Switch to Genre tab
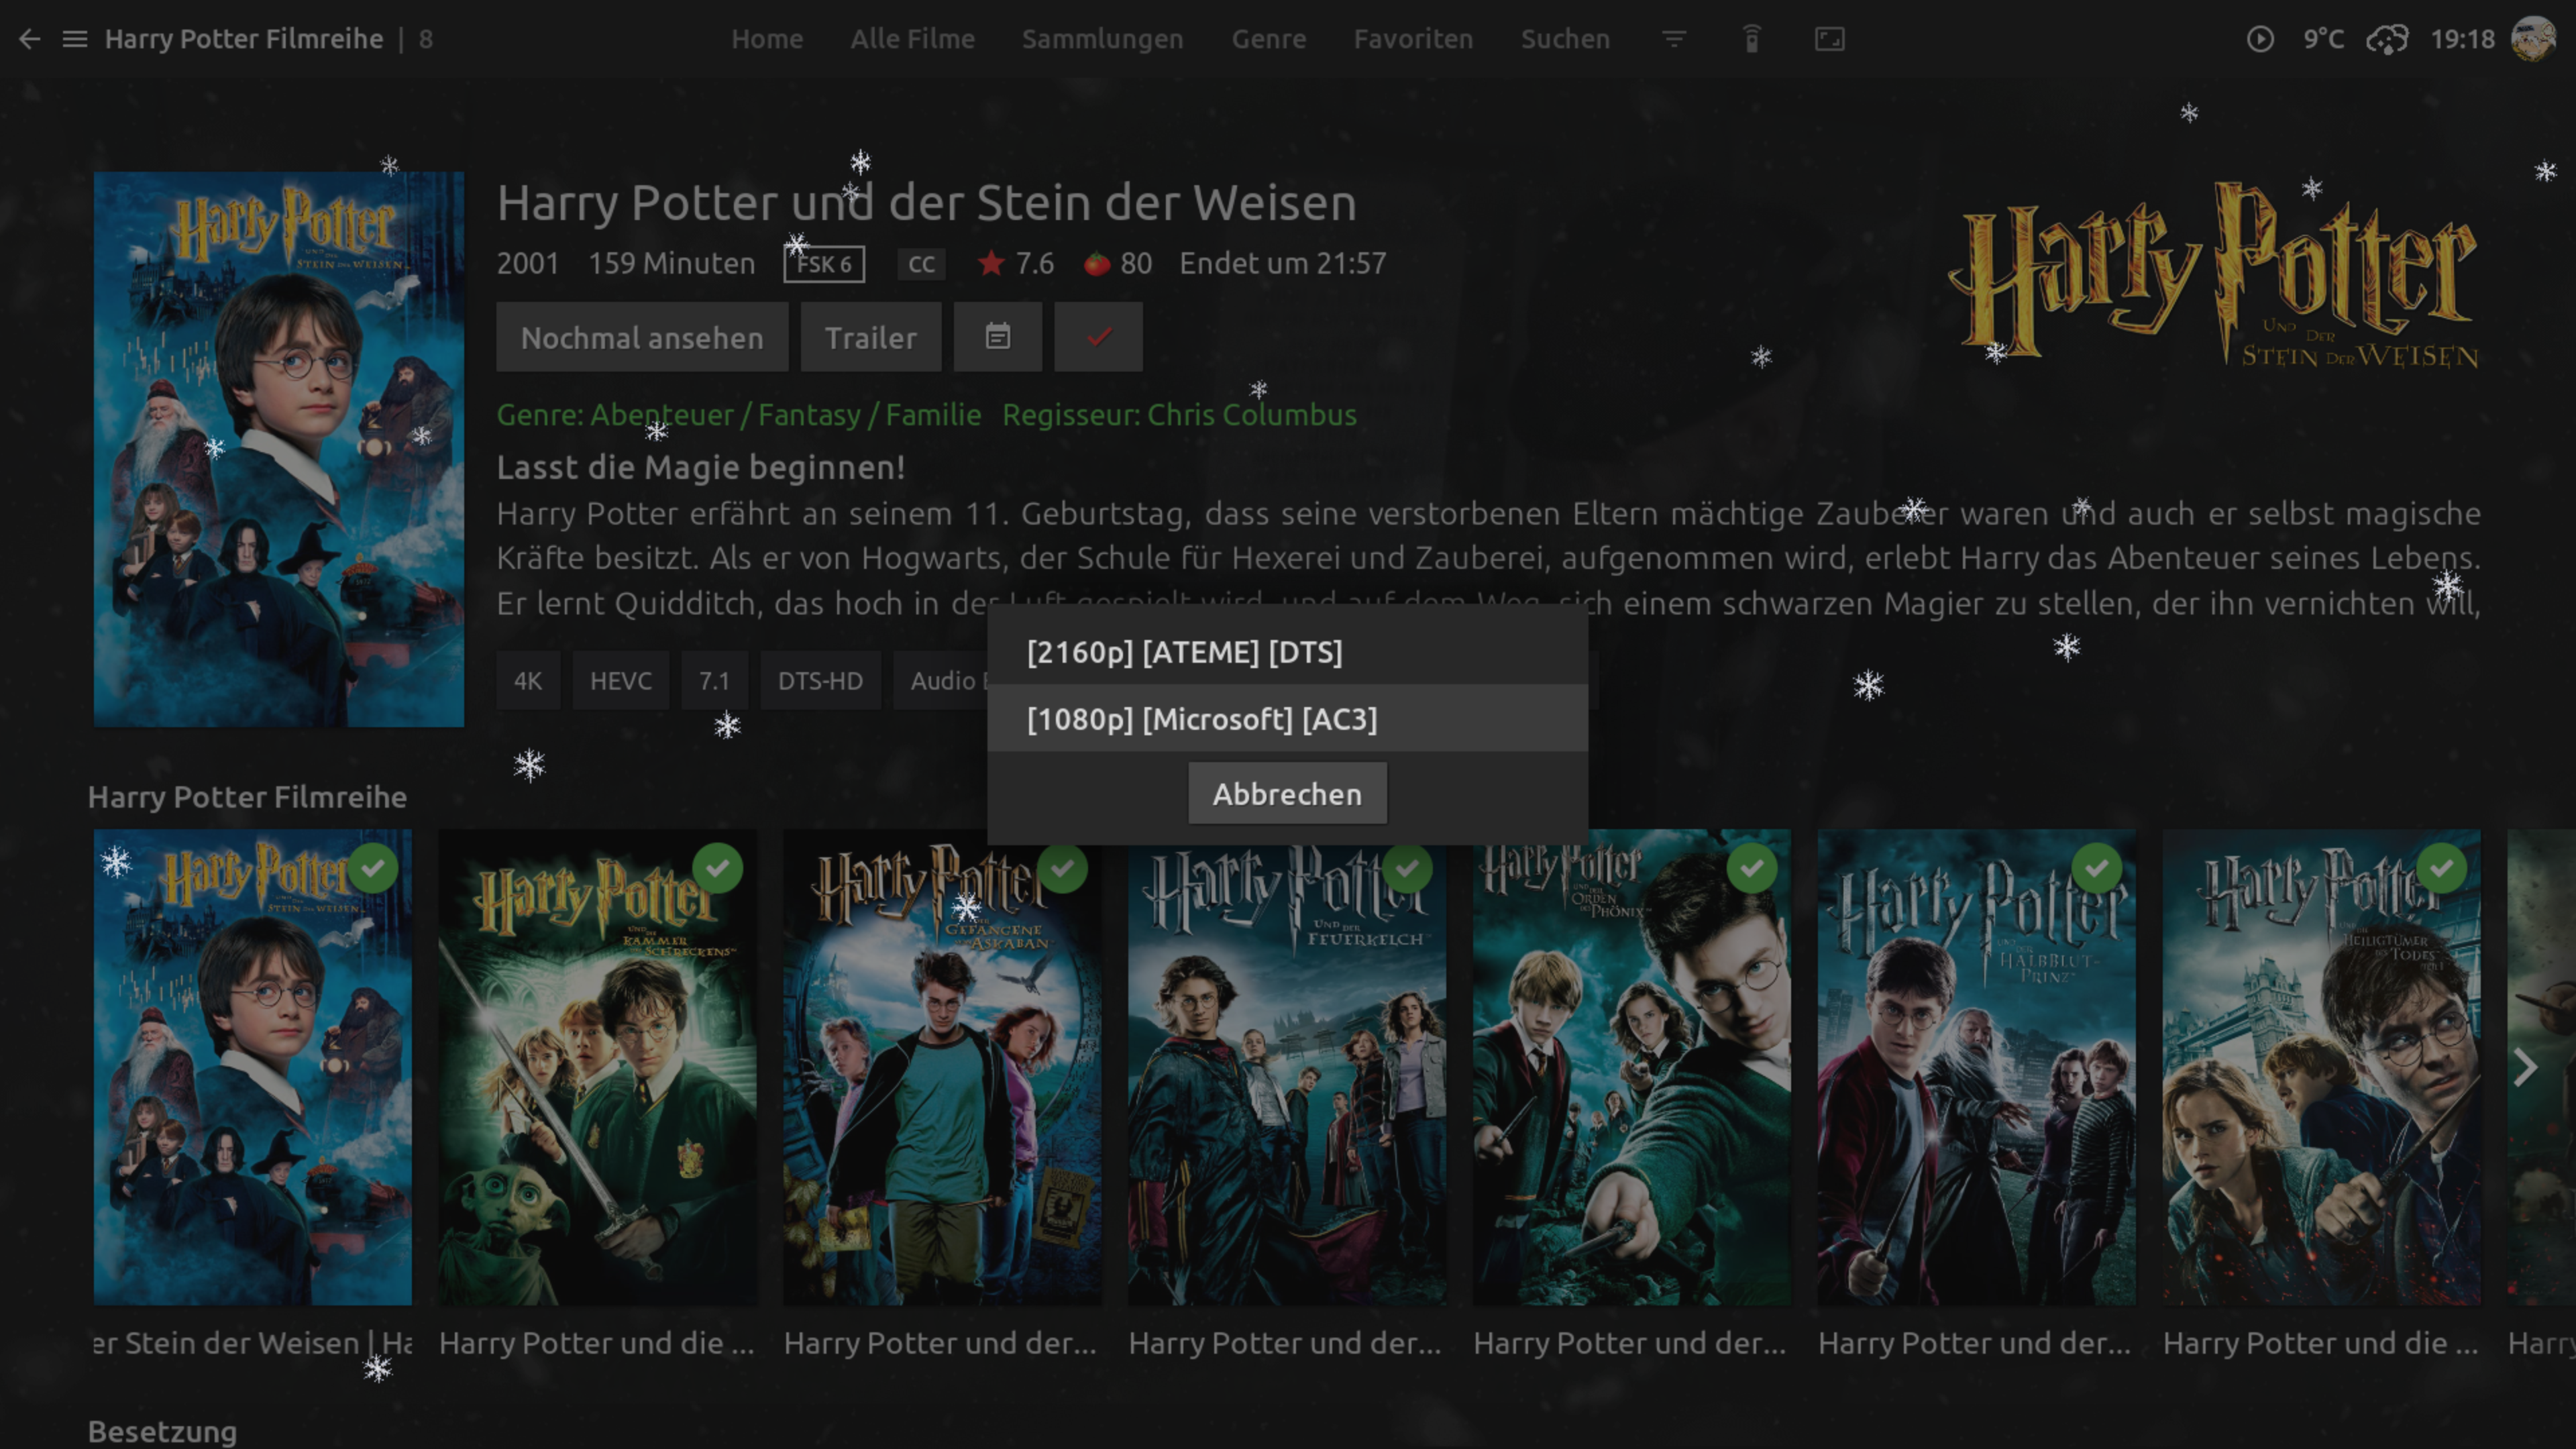Screen dimensions: 2576x1449 (1268, 39)
